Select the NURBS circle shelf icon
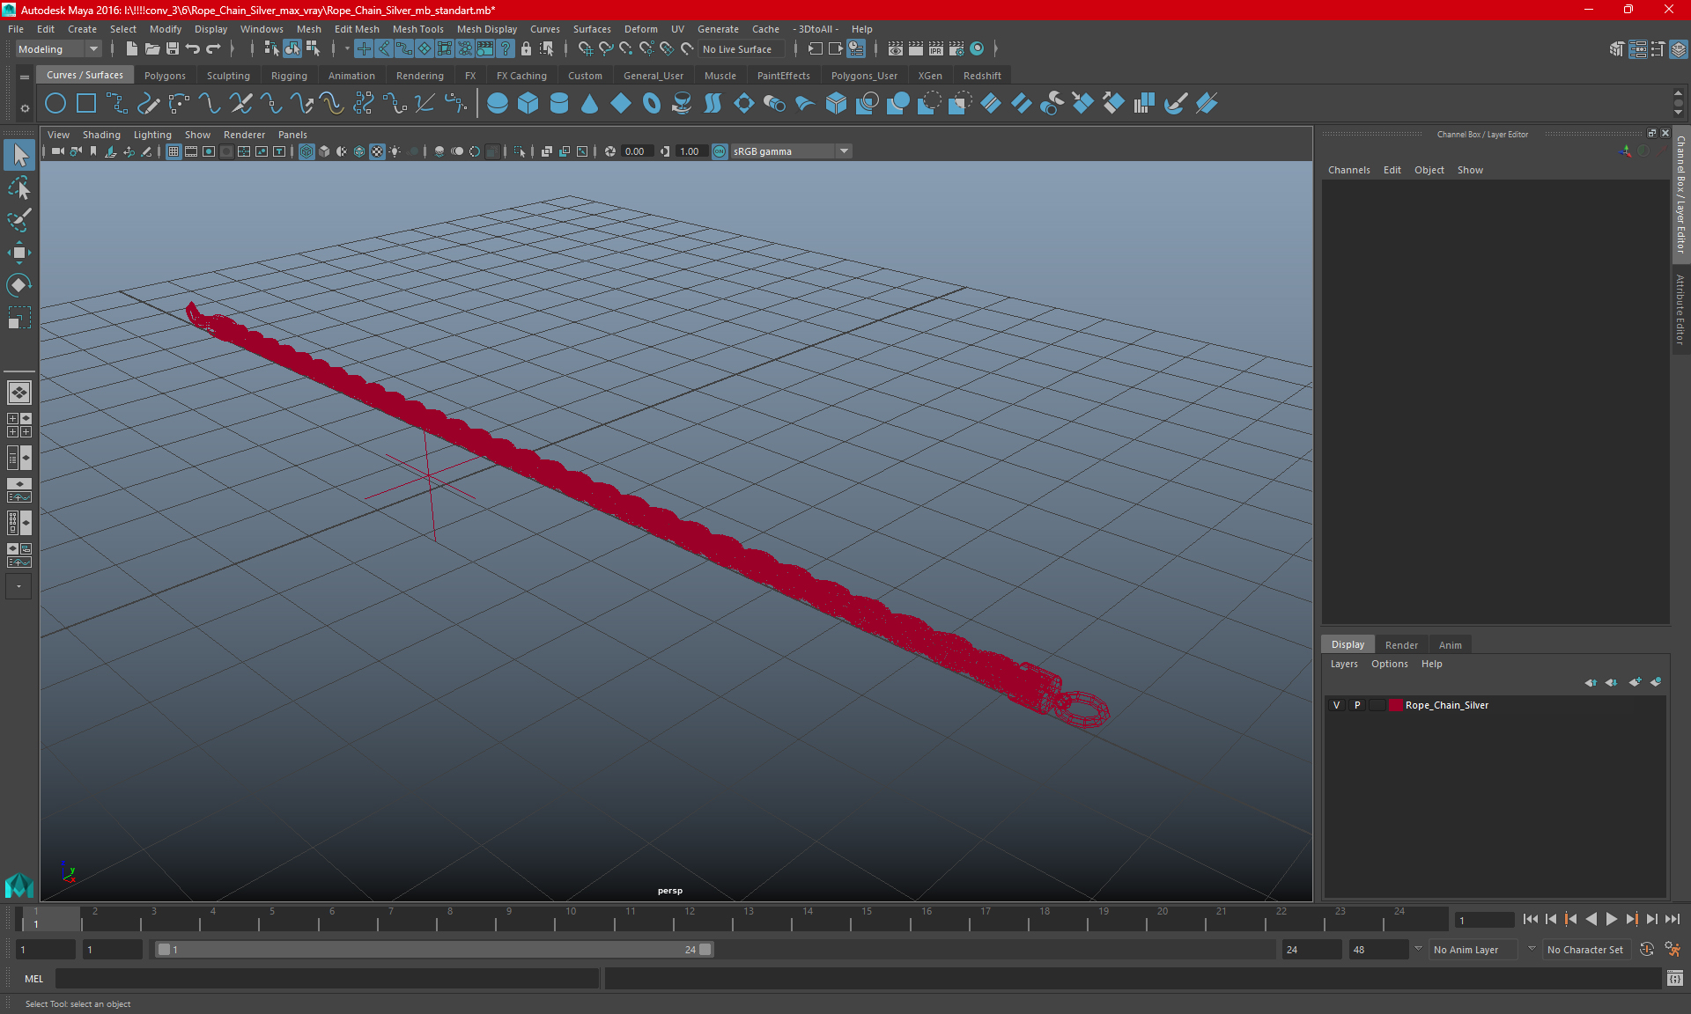The image size is (1691, 1014). (x=55, y=104)
